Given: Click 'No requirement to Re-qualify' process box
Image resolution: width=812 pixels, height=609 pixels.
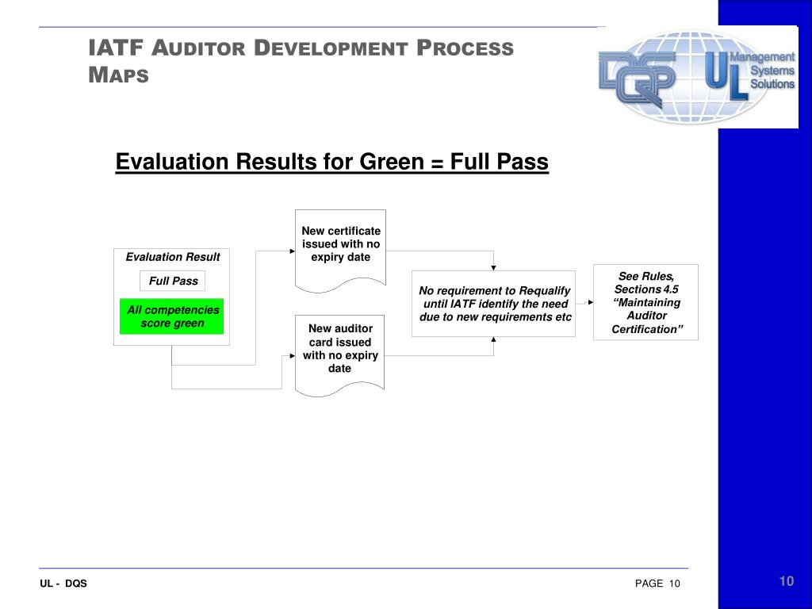Looking at the screenshot, I should tap(493, 304).
